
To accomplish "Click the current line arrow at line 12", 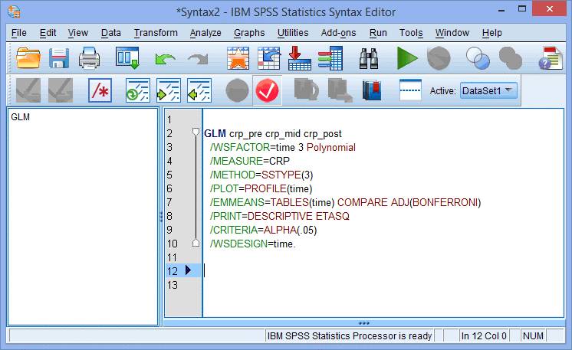I will 188,270.
